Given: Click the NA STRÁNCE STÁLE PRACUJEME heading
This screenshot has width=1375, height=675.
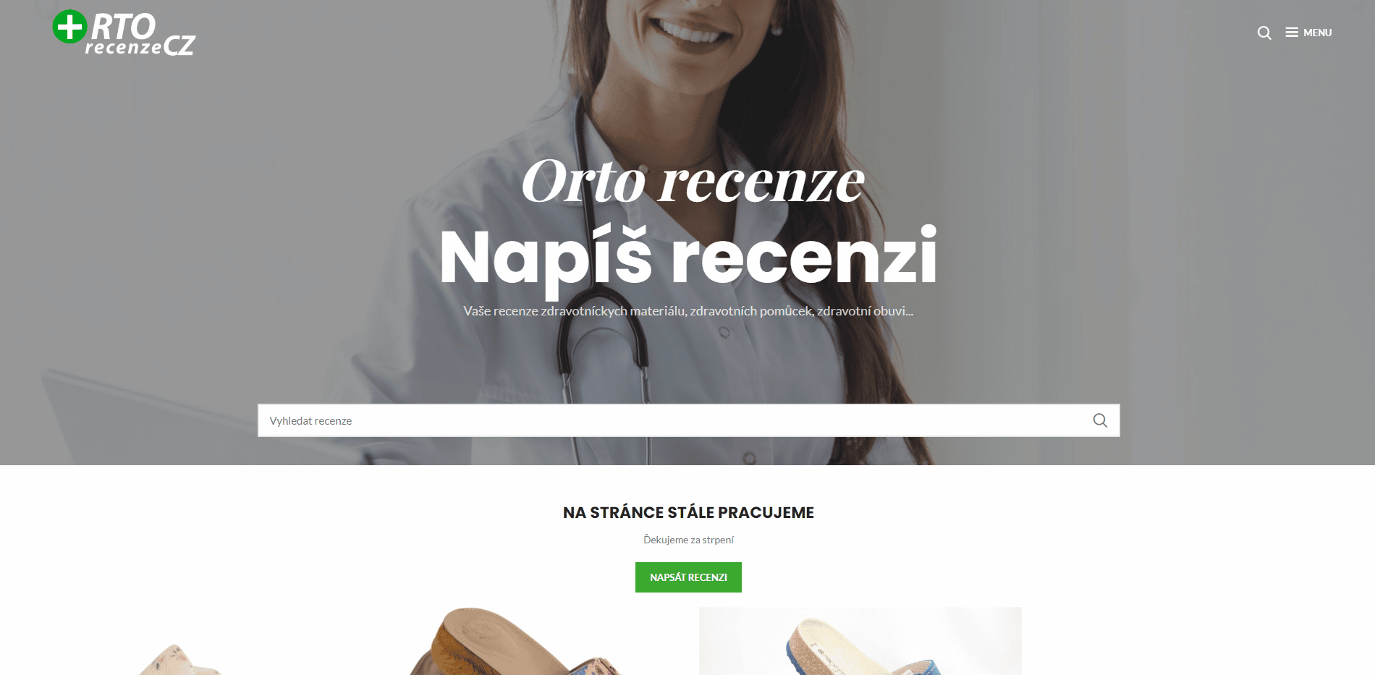Looking at the screenshot, I should (688, 512).
